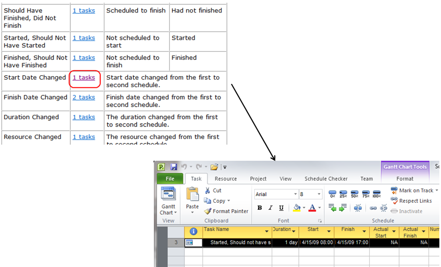Viewport: 441px width, 267px height.
Task: Toggle Underline formatting
Action: click(x=281, y=208)
